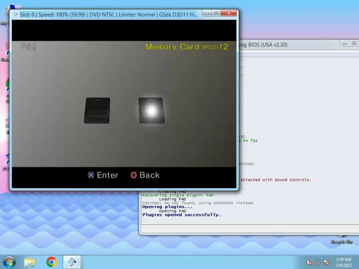Click the BIOS (USA v2.30) console title
359x269 pixels.
tap(263, 44)
